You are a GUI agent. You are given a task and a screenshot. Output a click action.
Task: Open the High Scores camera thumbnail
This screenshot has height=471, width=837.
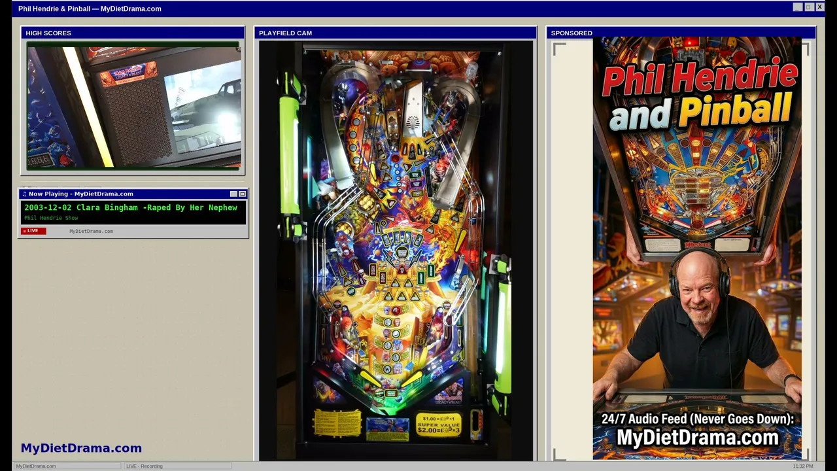click(133, 106)
